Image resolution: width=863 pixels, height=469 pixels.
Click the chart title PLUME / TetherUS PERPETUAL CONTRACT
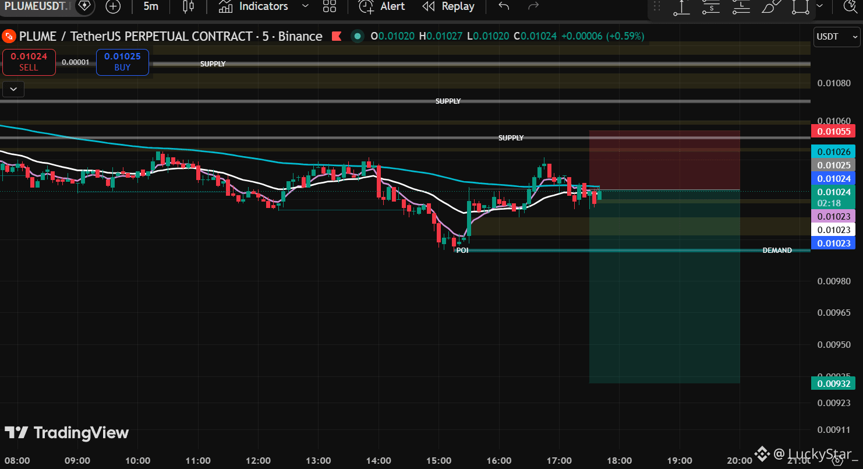(x=136, y=36)
